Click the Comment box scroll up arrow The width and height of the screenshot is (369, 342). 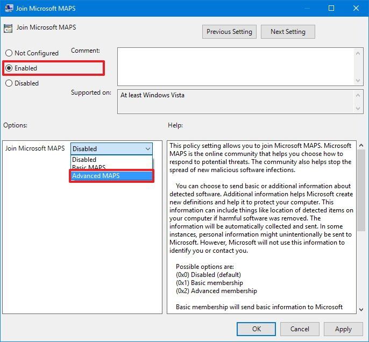pyautogui.click(x=358, y=53)
